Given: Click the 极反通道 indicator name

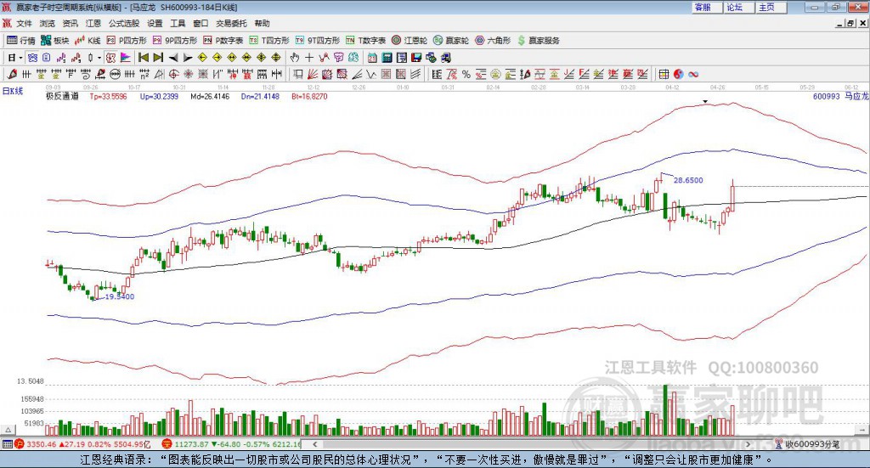Looking at the screenshot, I should (62, 96).
